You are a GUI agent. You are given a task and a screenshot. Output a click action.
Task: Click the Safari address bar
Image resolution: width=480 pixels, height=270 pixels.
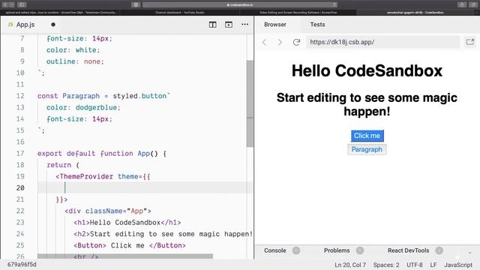point(240,4)
